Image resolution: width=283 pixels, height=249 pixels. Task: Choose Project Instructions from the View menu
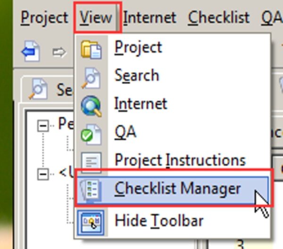[180, 161]
